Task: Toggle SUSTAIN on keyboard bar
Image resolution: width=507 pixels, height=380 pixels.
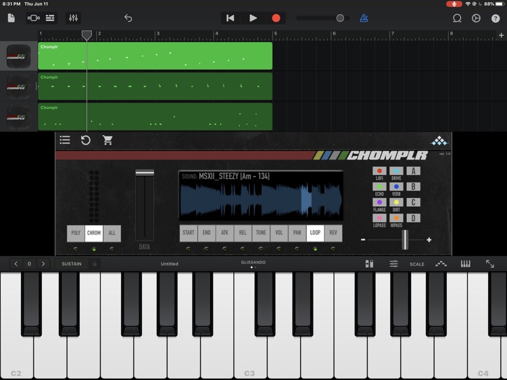Action: [x=72, y=264]
